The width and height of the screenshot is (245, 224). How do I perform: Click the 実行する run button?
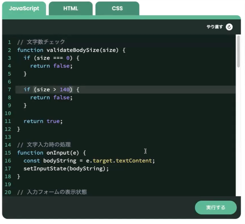216,207
